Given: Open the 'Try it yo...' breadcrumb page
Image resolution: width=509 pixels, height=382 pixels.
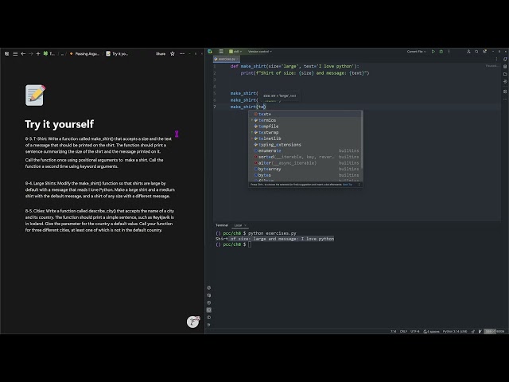Looking at the screenshot, I should [117, 53].
